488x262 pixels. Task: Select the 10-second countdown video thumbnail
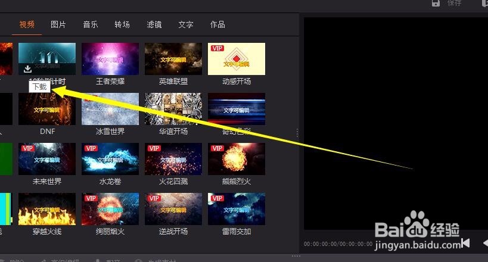click(47, 59)
